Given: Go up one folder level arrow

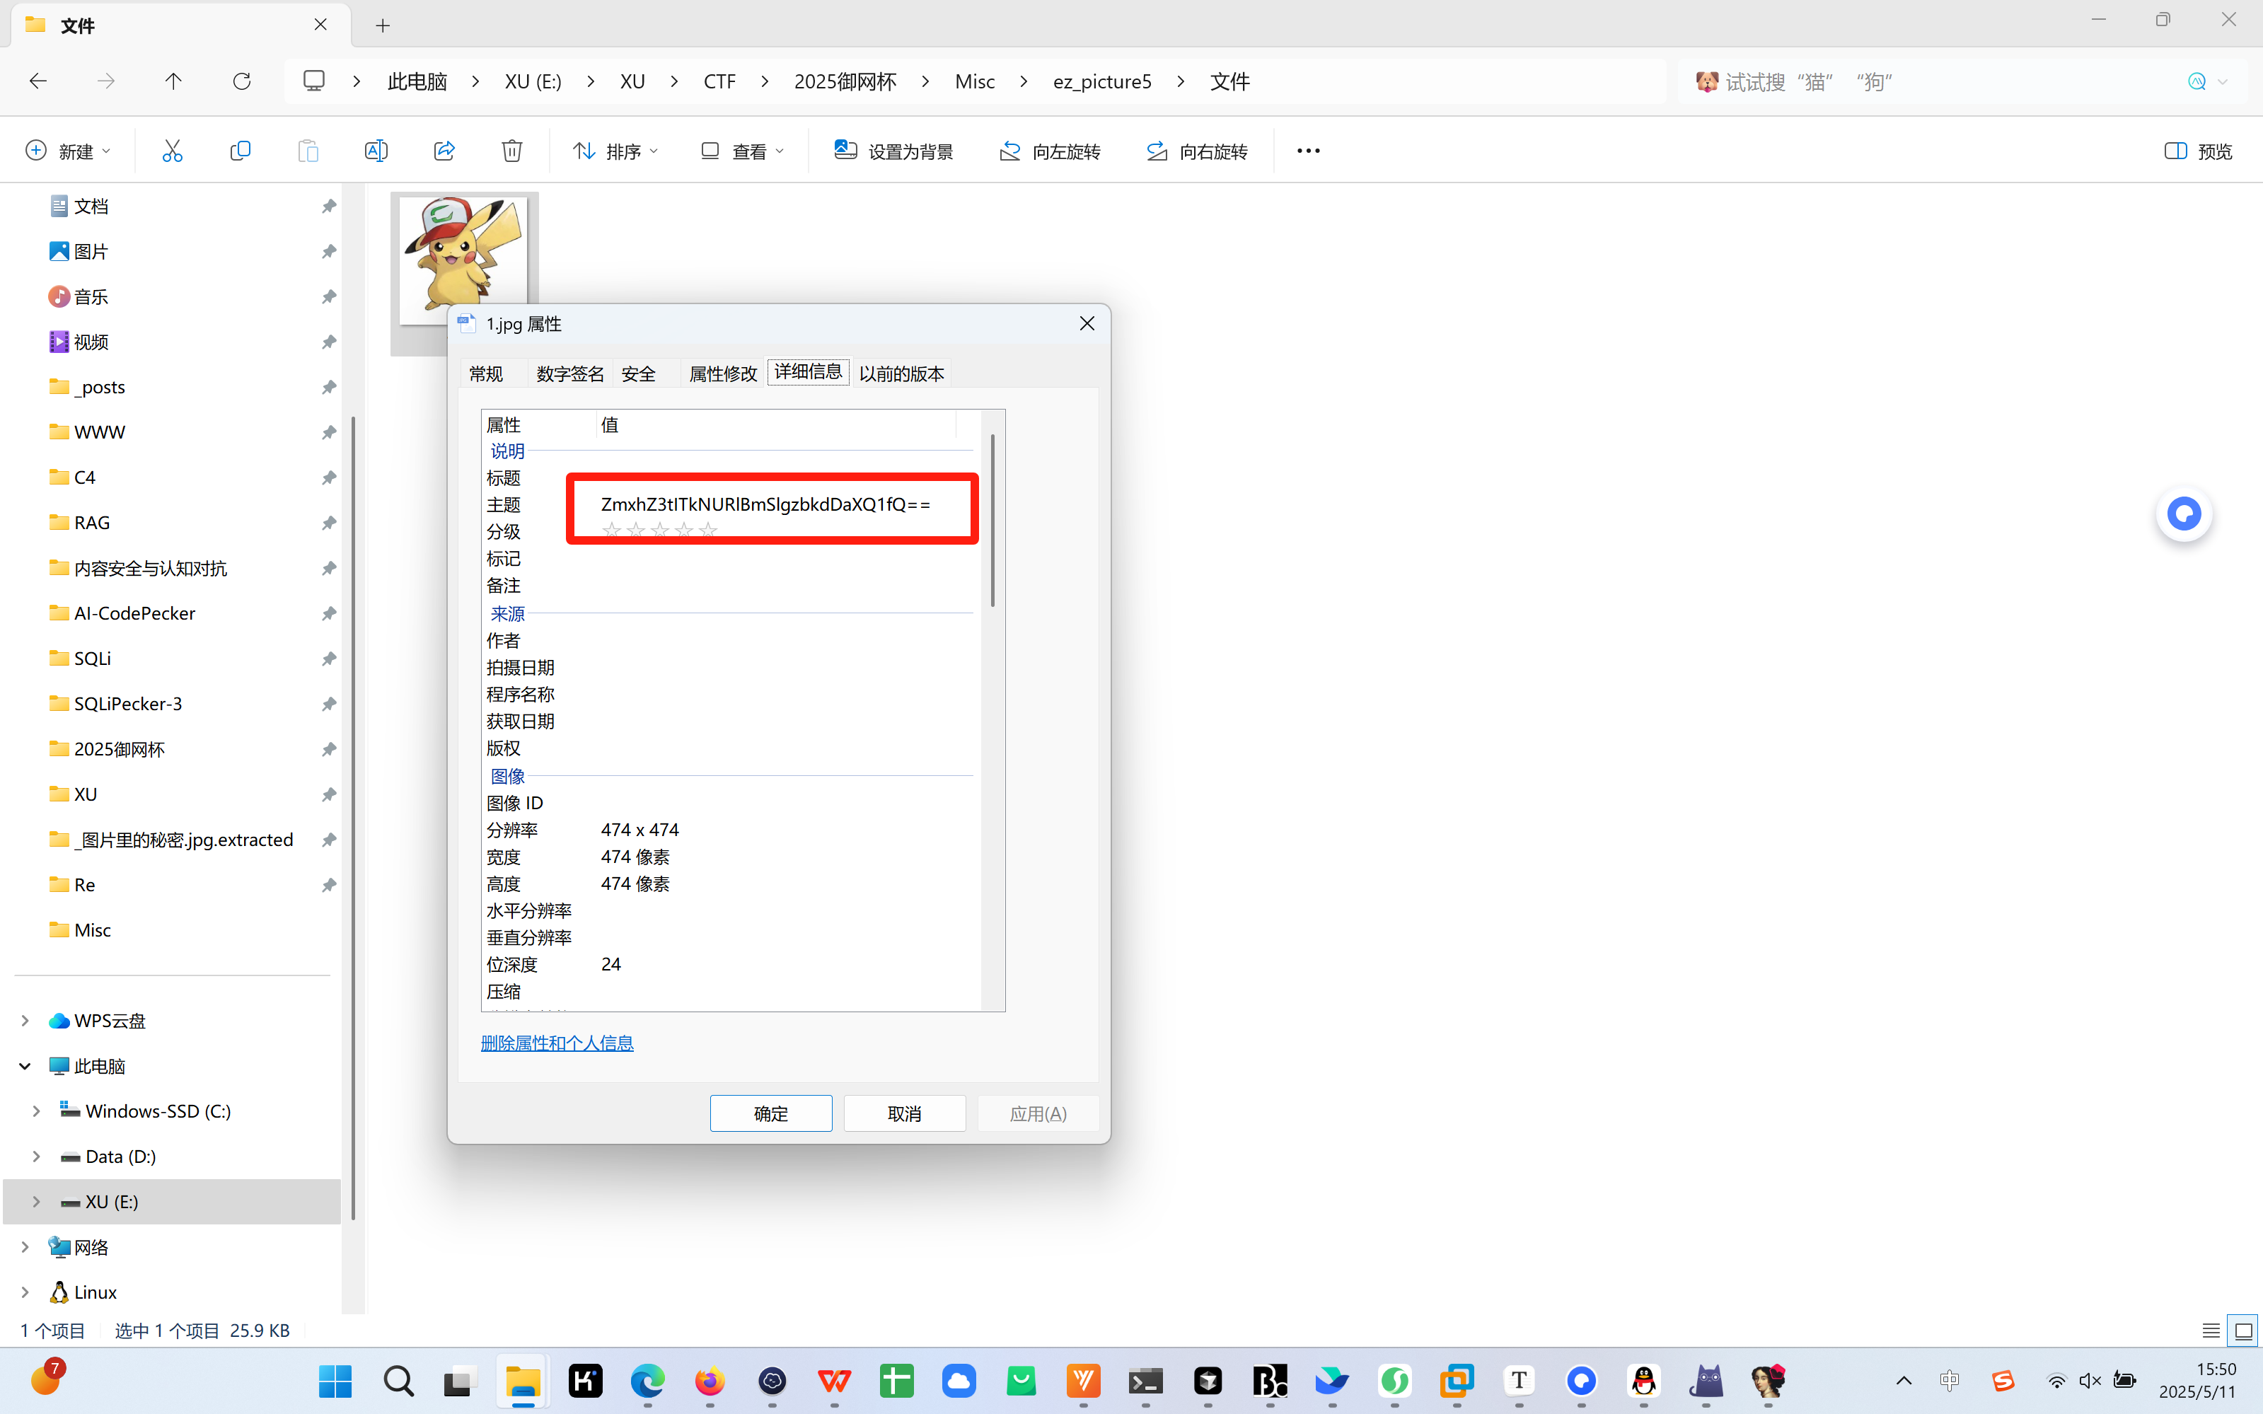Looking at the screenshot, I should [x=173, y=81].
